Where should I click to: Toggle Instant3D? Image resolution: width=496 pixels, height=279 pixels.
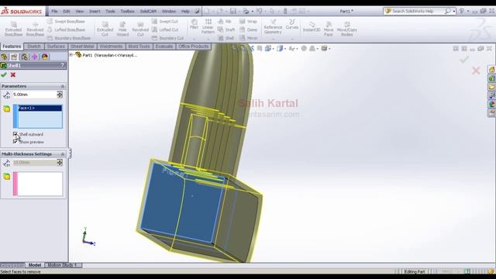(312, 26)
